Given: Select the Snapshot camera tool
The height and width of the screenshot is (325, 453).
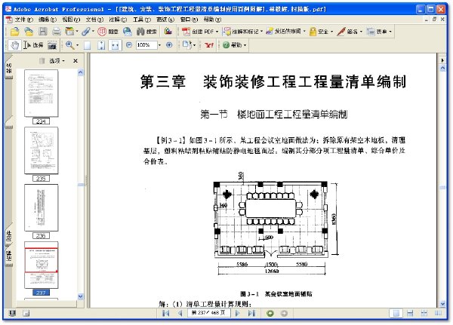Looking at the screenshot, I should click(x=52, y=45).
